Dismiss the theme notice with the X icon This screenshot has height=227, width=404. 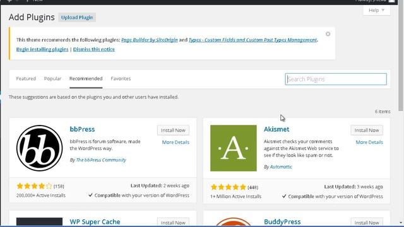tap(328, 34)
